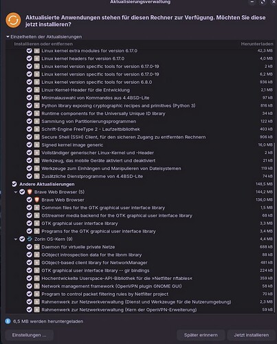Click package icon of 'Program to control packet filtering rules'

pyautogui.click(x=36, y=294)
